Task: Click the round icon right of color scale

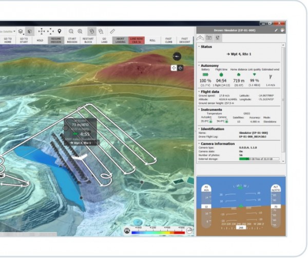Action: coord(189,230)
